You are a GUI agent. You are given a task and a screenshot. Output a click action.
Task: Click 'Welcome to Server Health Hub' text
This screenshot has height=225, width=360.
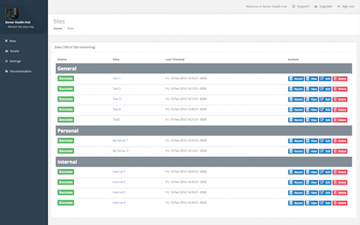[267, 6]
